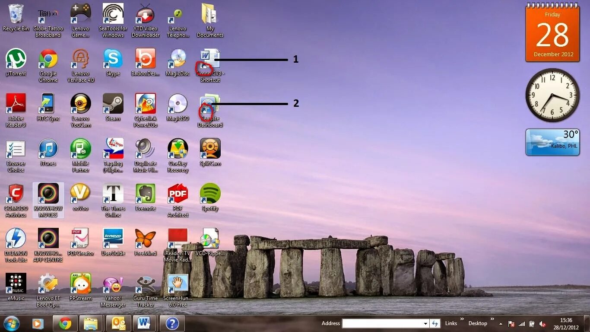Image resolution: width=590 pixels, height=332 pixels.
Task: Select the Duplicate Music Files icon
Action: coord(146,149)
